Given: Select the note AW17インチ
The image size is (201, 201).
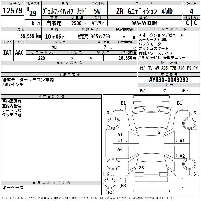Looking at the screenshot, I should point(13,84).
